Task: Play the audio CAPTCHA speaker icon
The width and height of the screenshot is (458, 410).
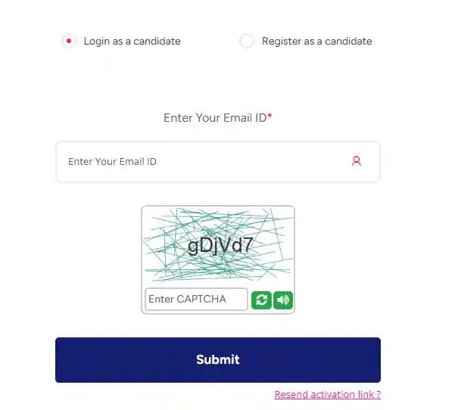Action: (x=283, y=300)
